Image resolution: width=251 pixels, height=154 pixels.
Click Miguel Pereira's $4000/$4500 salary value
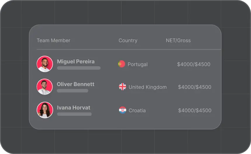click(x=194, y=64)
